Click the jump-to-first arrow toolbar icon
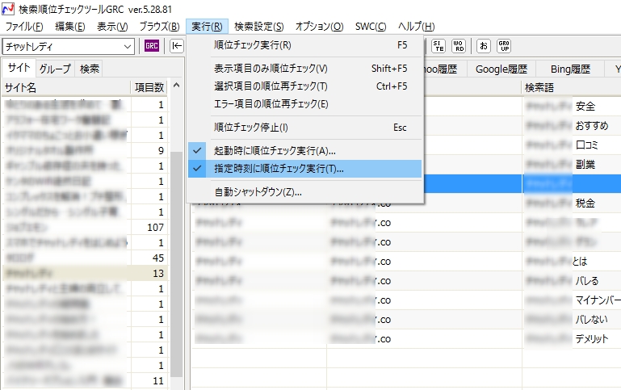This screenshot has height=390, width=621. pyautogui.click(x=177, y=46)
